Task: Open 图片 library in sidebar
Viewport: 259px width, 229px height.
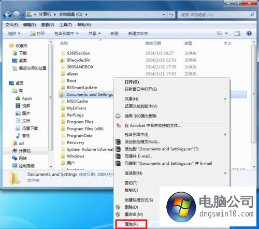Action: click(23, 113)
